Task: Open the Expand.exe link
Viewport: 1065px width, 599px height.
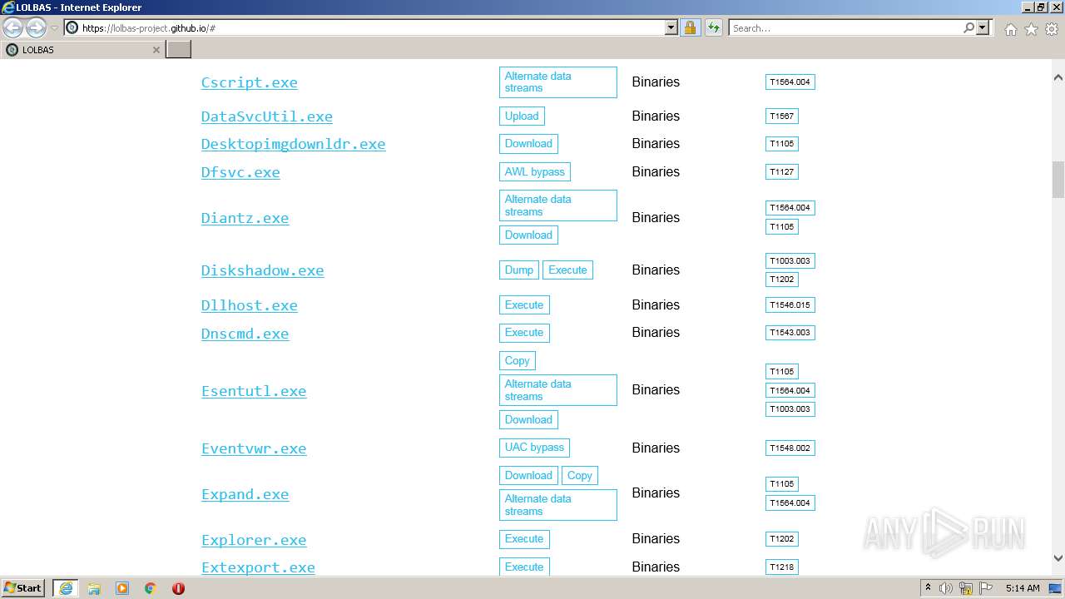Action: click(x=245, y=494)
